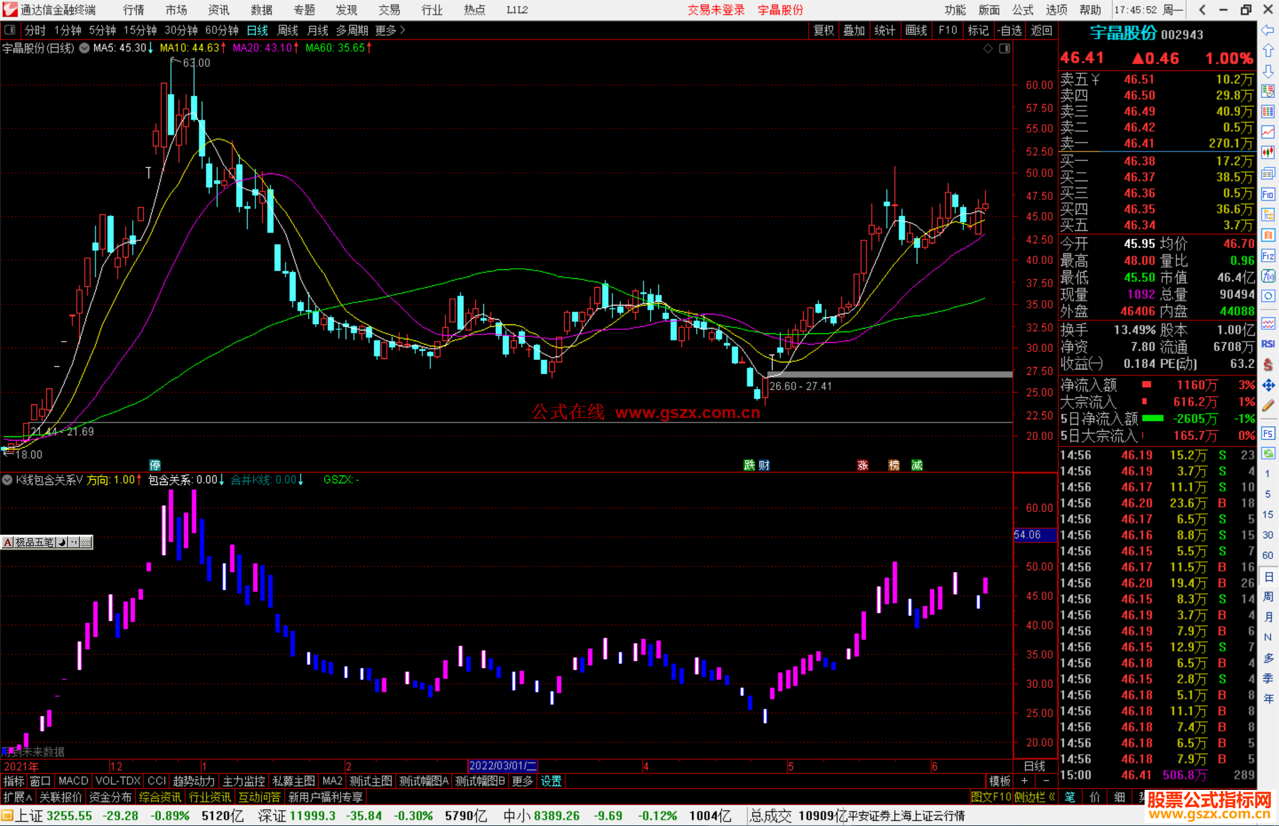Collapse the 侧边栏 sidebar
This screenshot has height=826, width=1279.
point(1035,797)
